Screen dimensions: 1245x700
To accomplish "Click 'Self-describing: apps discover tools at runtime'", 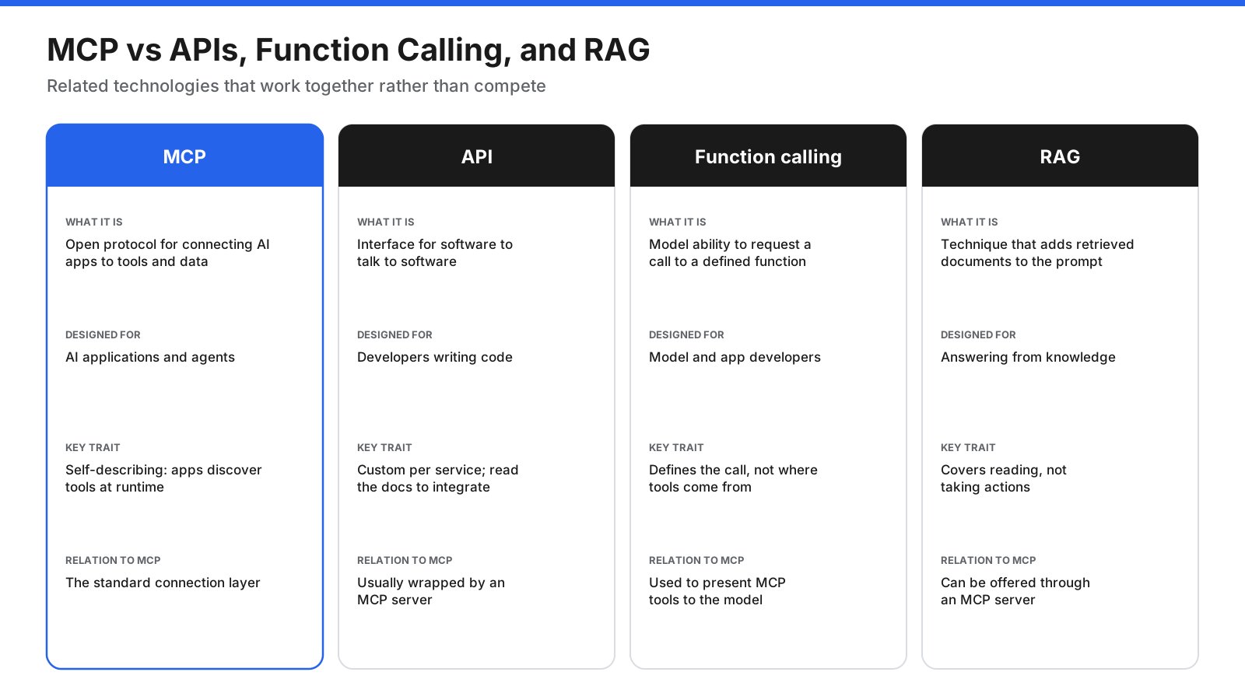I will point(163,478).
